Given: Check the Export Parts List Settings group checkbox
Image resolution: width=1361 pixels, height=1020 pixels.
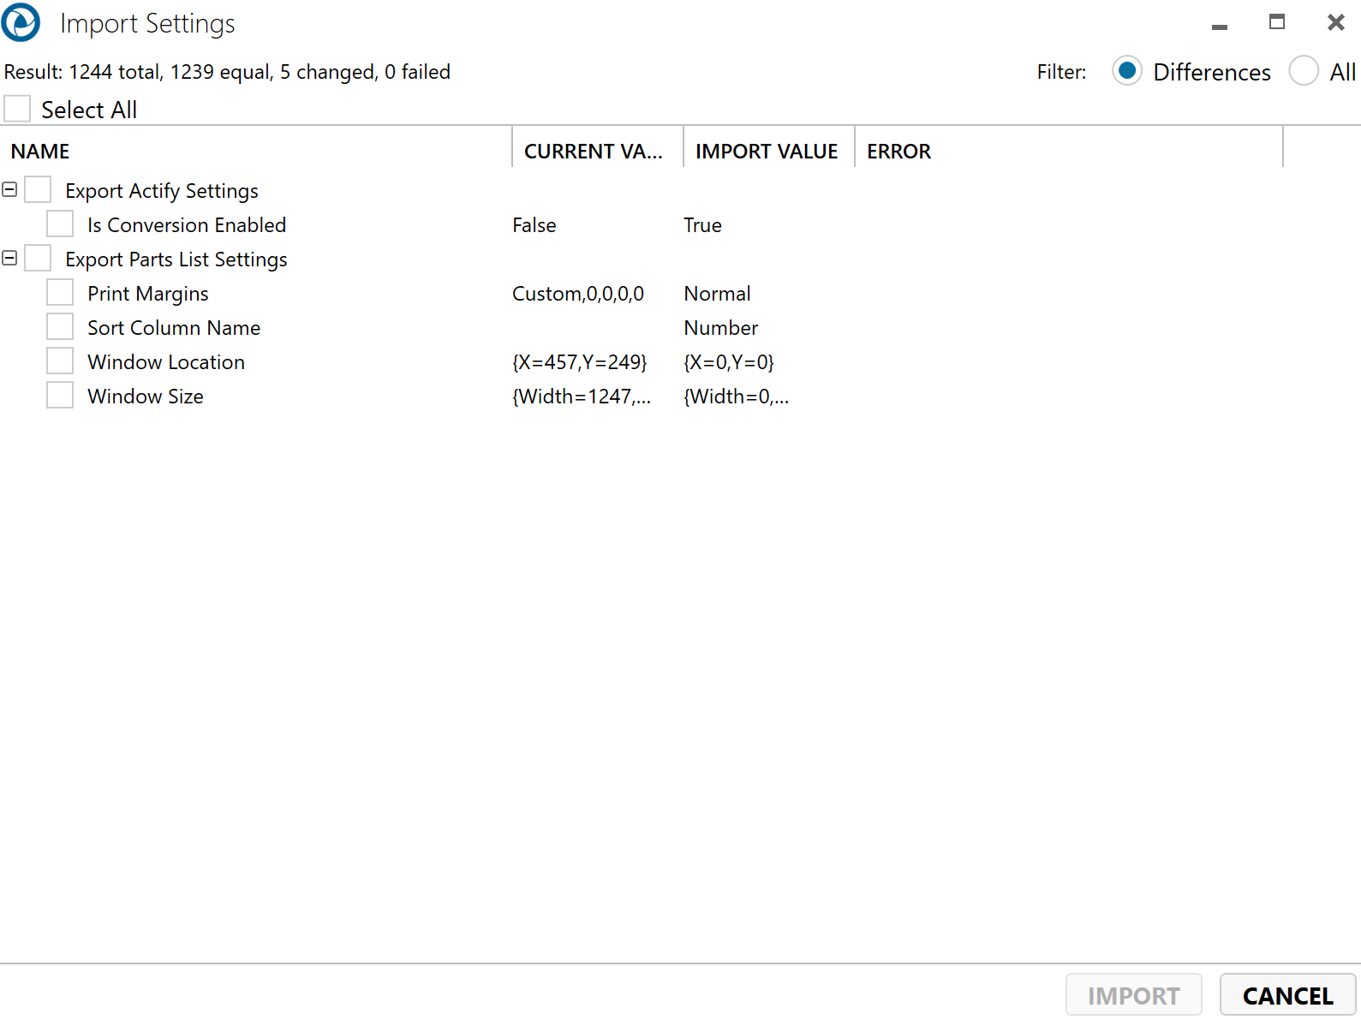Looking at the screenshot, I should (38, 259).
